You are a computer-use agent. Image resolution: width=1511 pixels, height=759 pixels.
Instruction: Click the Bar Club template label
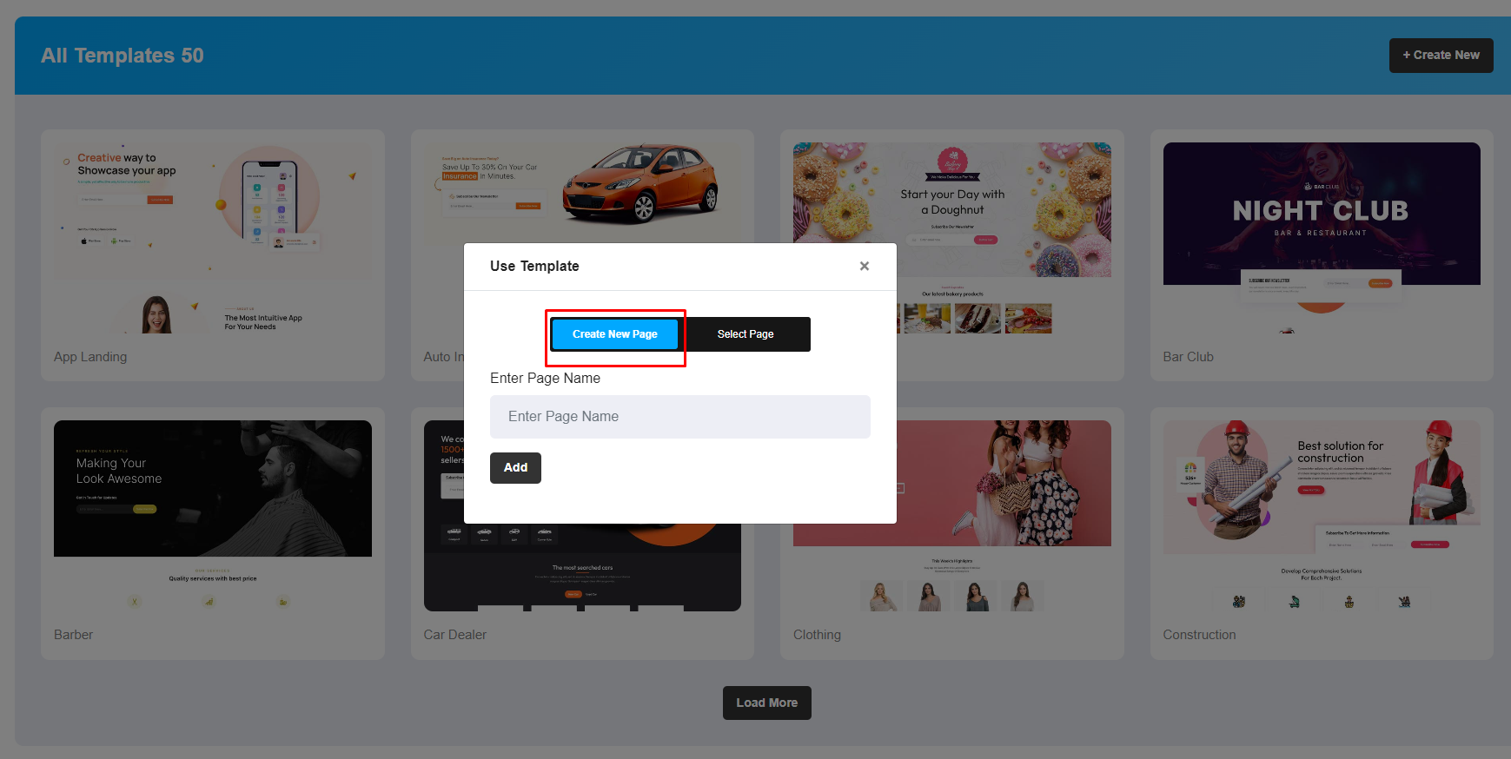click(1188, 357)
